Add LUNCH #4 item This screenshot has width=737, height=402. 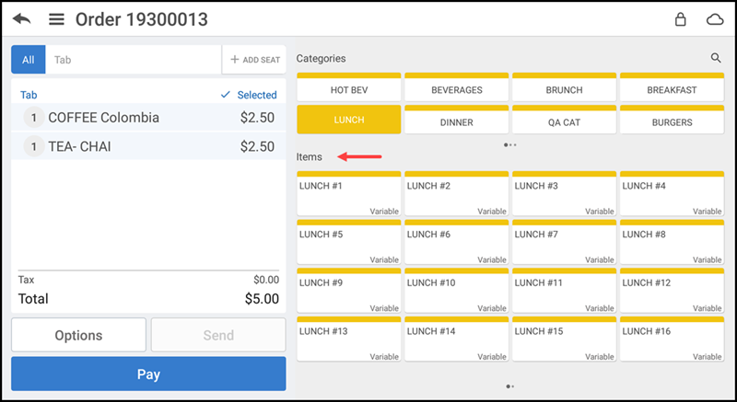(x=672, y=194)
